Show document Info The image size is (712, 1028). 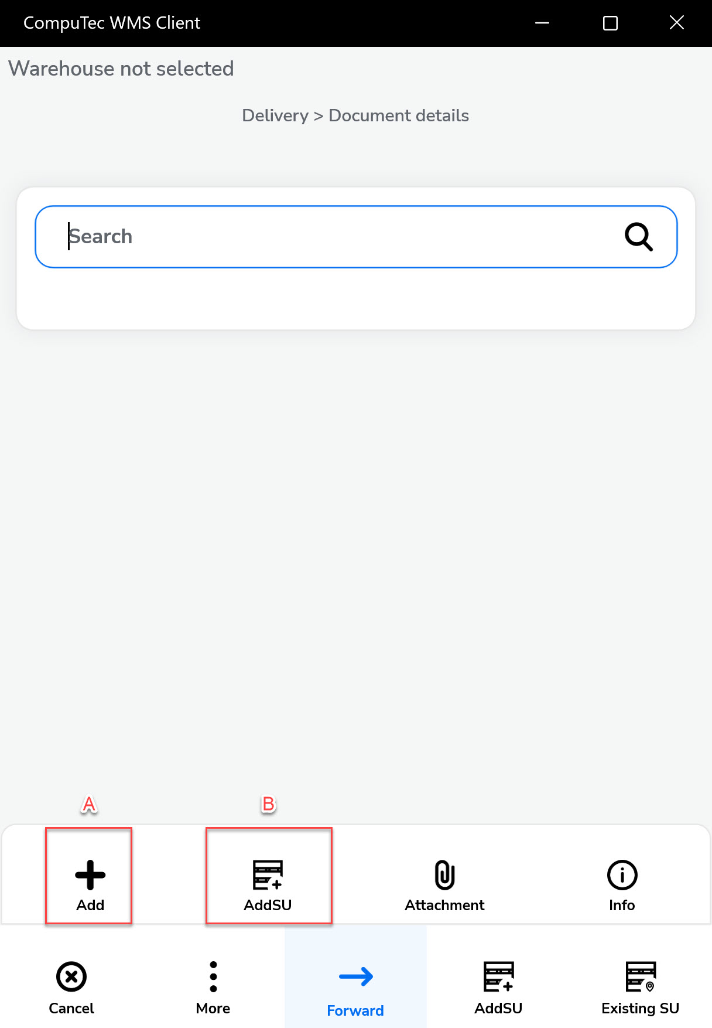[x=622, y=875]
